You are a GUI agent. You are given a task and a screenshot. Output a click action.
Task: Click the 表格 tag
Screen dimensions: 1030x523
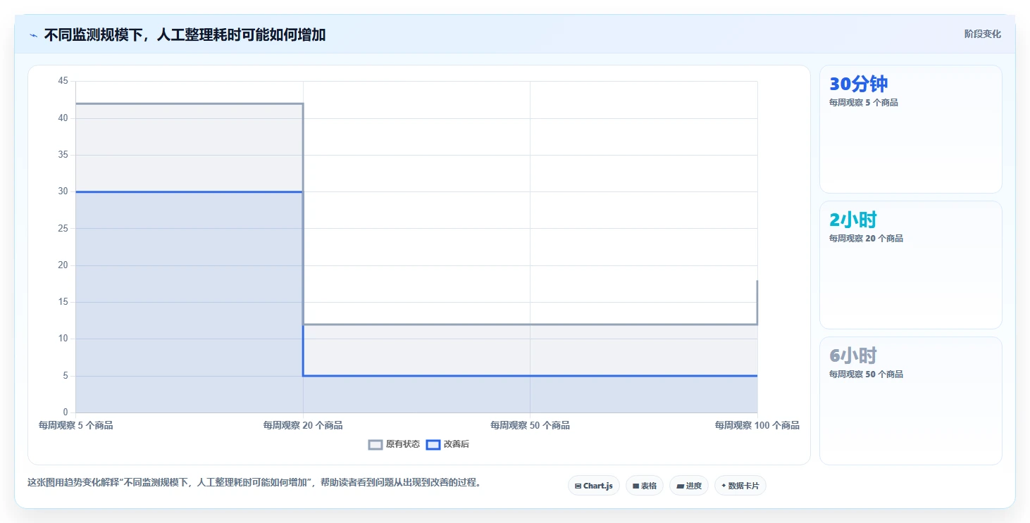click(x=645, y=486)
